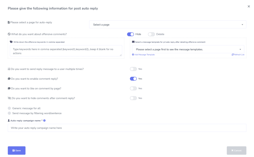254x157 pixels.
Task: Enable like on comment by page
Action: click(133, 88)
